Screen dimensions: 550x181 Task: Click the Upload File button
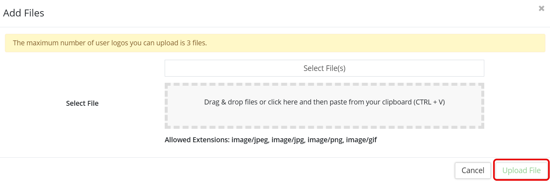click(x=521, y=170)
